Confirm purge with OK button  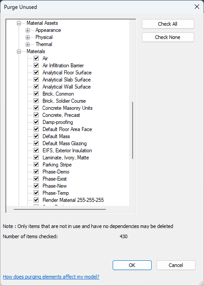coord(132,265)
